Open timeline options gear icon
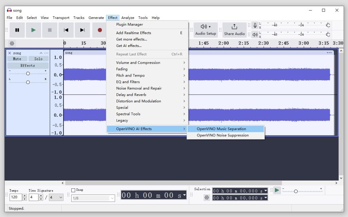The height and width of the screenshot is (217, 348). coord(12,43)
